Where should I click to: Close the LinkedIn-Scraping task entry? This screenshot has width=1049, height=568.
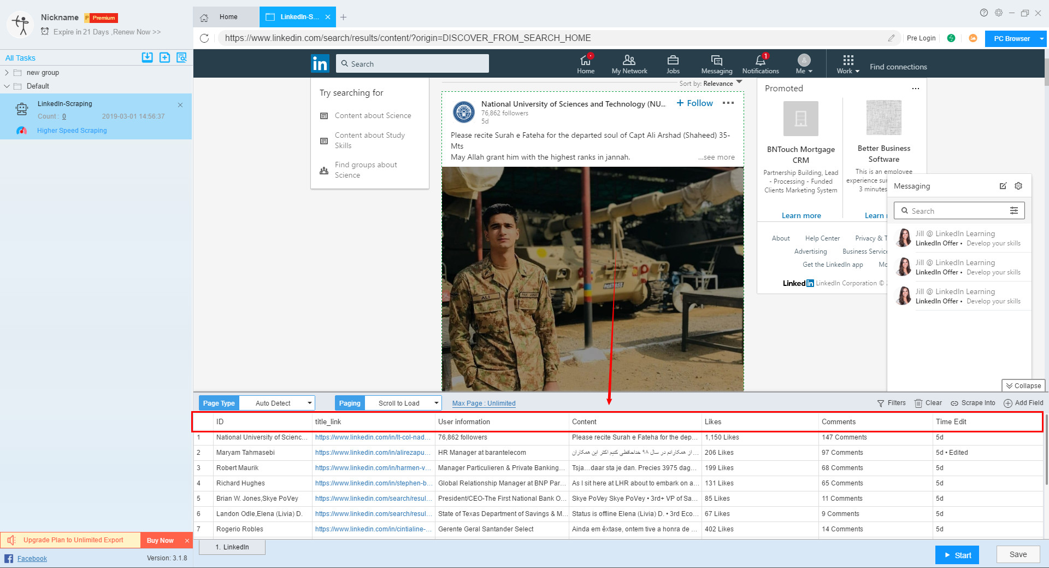coord(180,105)
